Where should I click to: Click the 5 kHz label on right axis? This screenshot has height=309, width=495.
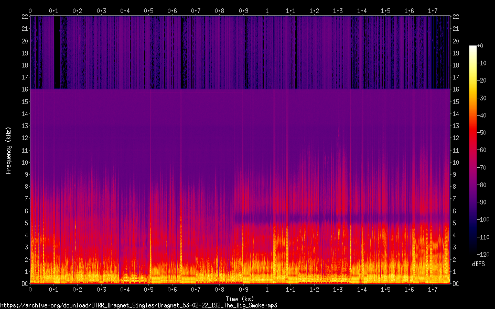[454, 223]
